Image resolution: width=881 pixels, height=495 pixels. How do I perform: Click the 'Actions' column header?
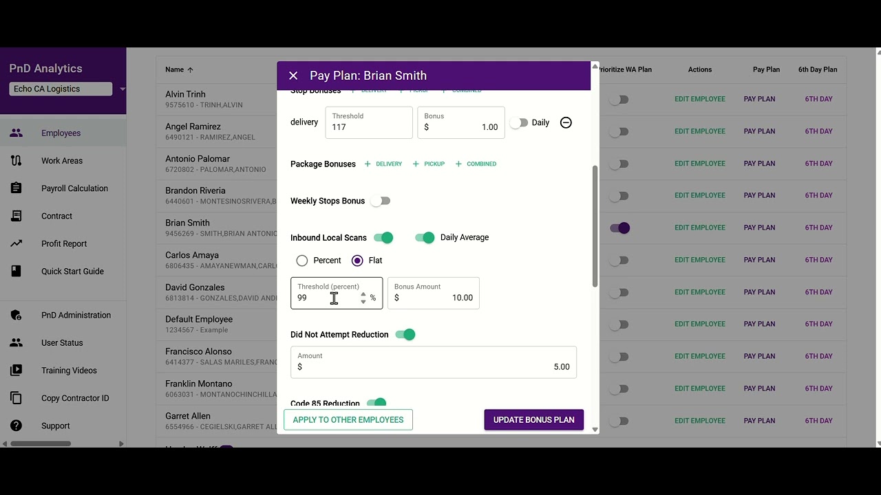[x=700, y=69]
